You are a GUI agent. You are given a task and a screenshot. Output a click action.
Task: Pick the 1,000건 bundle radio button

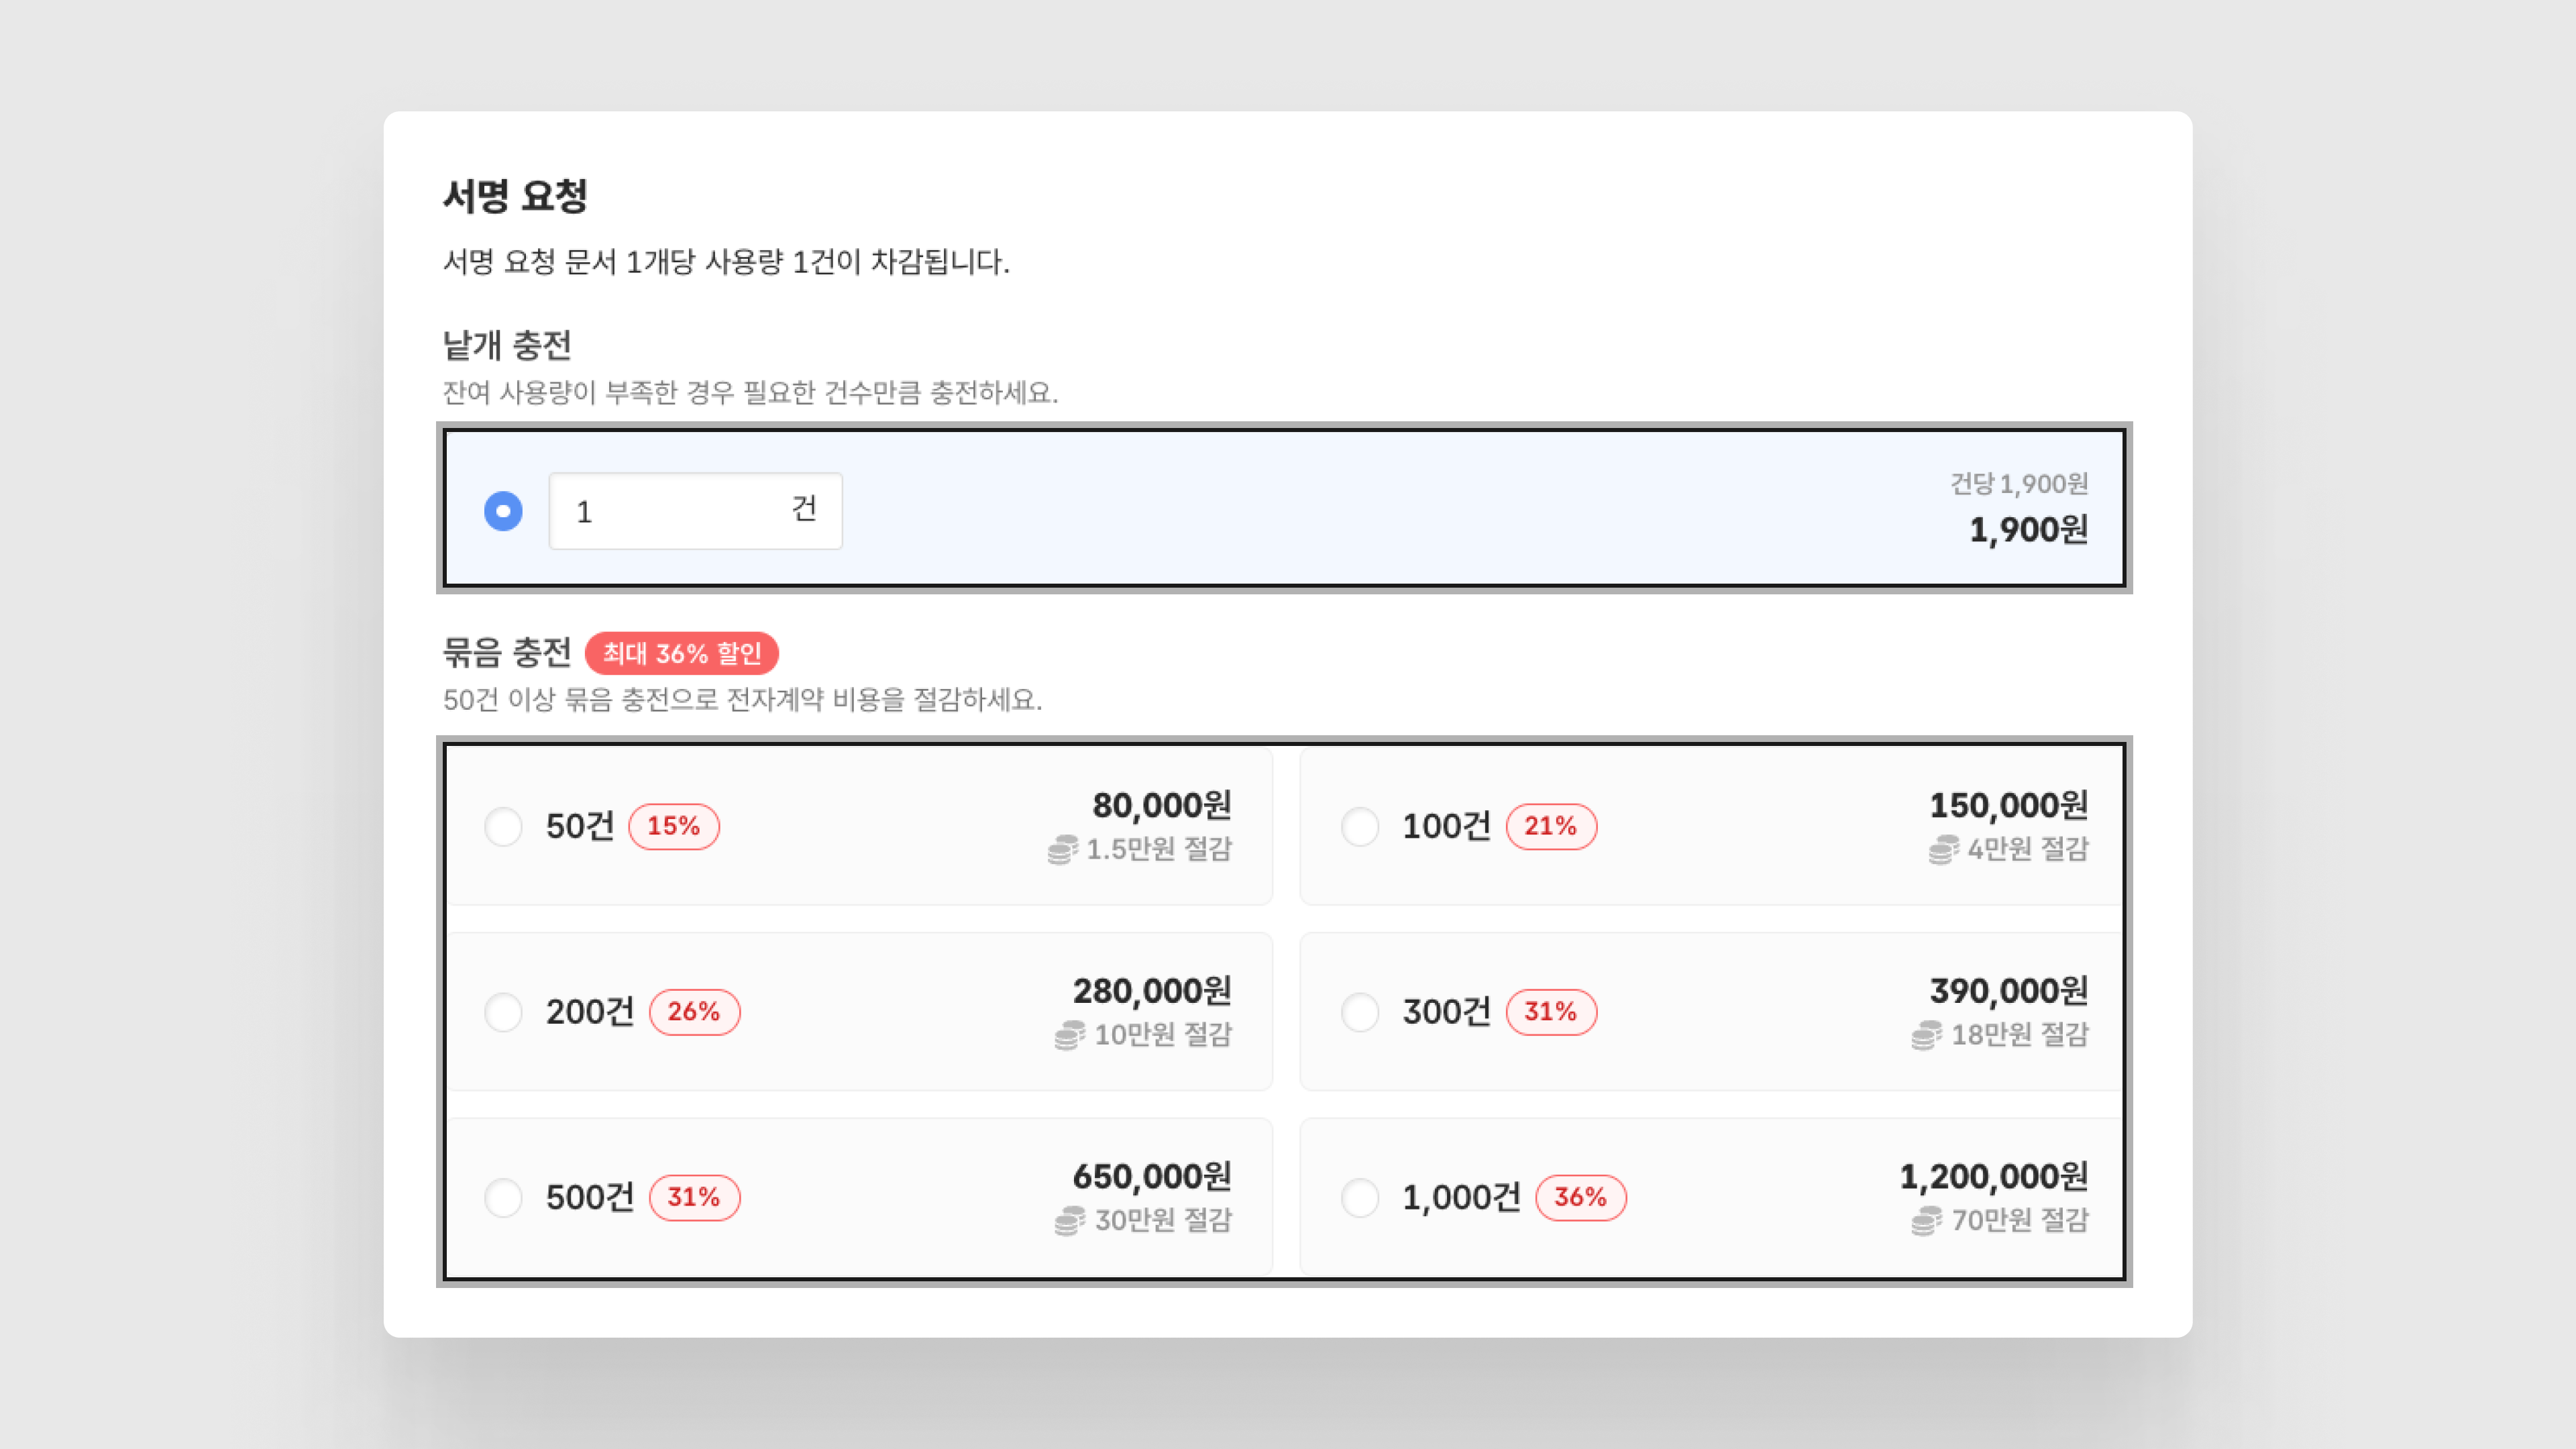(1360, 1197)
